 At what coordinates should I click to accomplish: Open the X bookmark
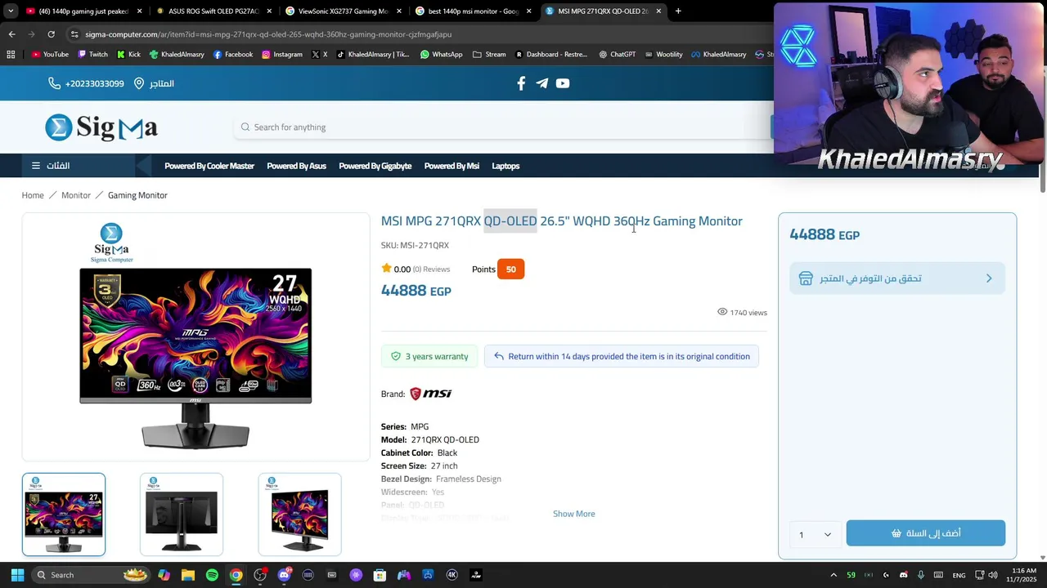coord(319,55)
